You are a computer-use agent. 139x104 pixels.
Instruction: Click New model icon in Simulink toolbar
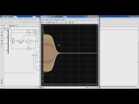pos(2,22)
